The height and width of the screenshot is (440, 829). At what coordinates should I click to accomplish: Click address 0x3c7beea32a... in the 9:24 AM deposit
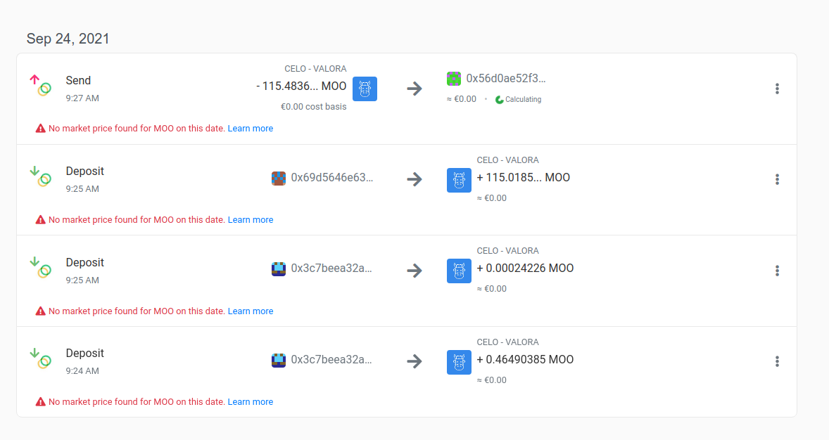tap(331, 360)
